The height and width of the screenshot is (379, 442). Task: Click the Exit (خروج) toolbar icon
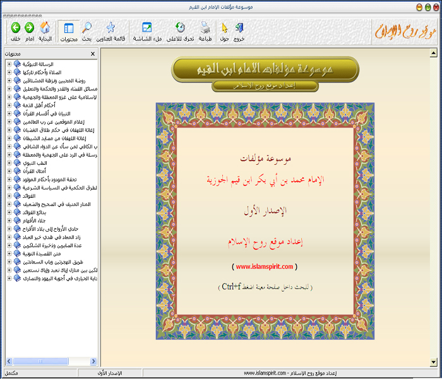pos(239,28)
